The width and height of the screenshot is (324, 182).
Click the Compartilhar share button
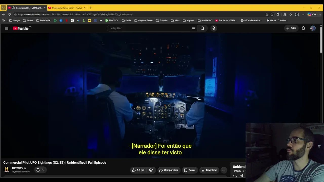(x=169, y=170)
